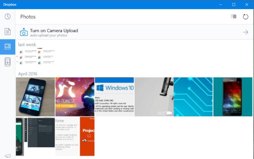Open the last week file list thumbnail
Screen dimensions: 254x159
tap(35, 57)
